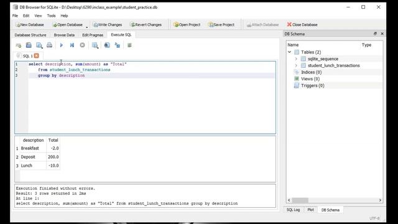Image resolution: width=398 pixels, height=224 pixels.
Task: Switch to Edit Pragmas tab
Action: tap(93, 35)
